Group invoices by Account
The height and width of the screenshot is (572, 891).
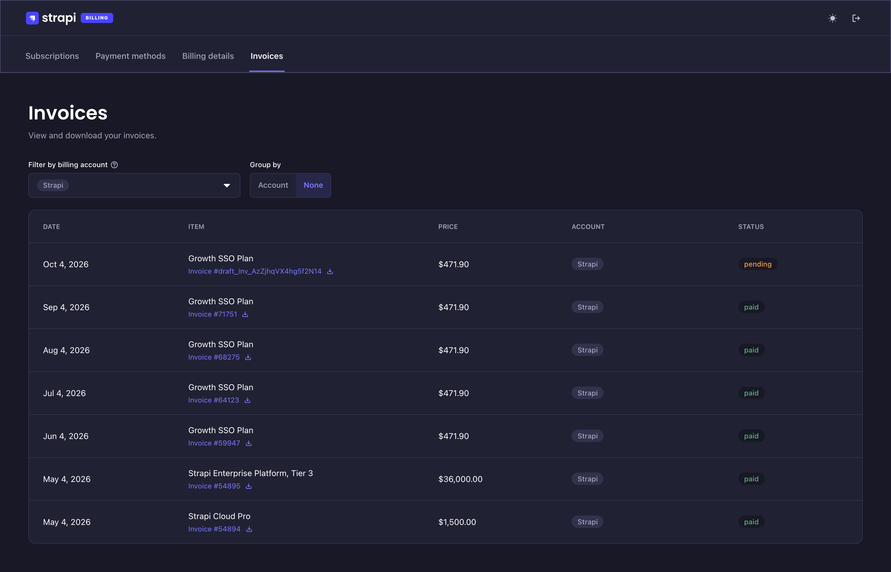[273, 185]
